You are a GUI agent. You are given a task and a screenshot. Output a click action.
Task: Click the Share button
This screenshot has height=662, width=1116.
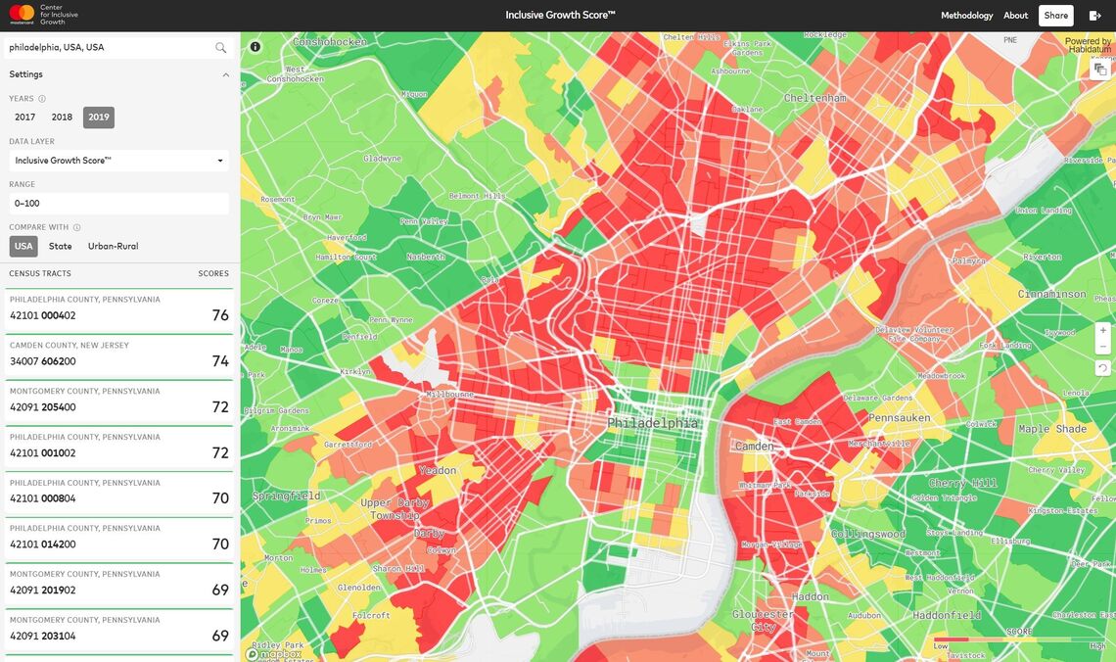pyautogui.click(x=1055, y=16)
